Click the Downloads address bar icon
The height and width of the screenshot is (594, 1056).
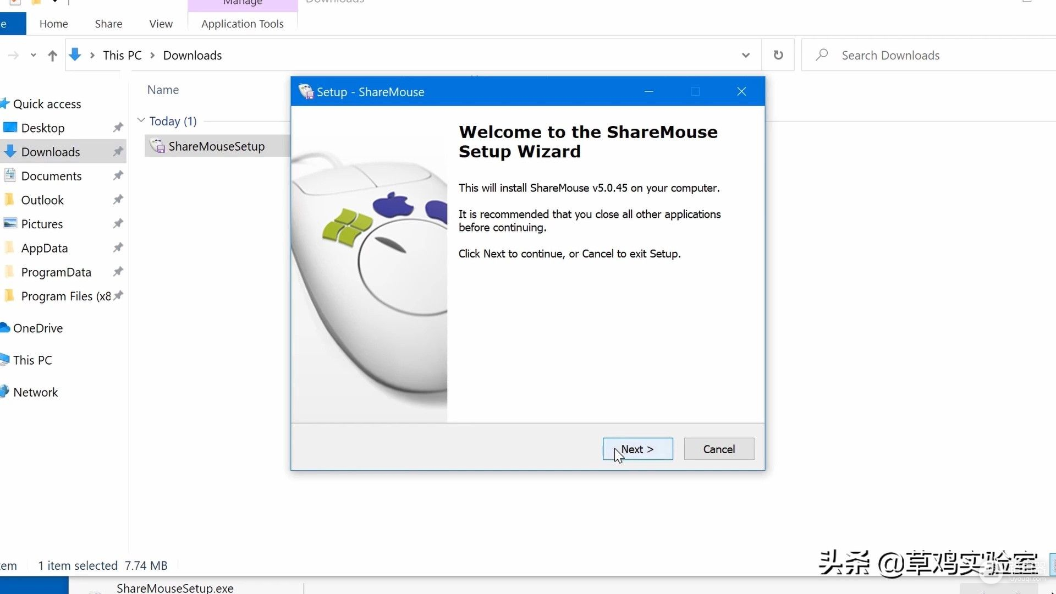(75, 54)
